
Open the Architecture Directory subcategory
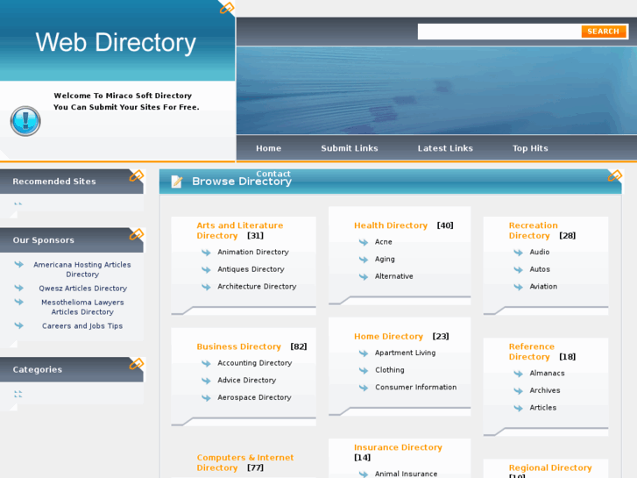(257, 287)
